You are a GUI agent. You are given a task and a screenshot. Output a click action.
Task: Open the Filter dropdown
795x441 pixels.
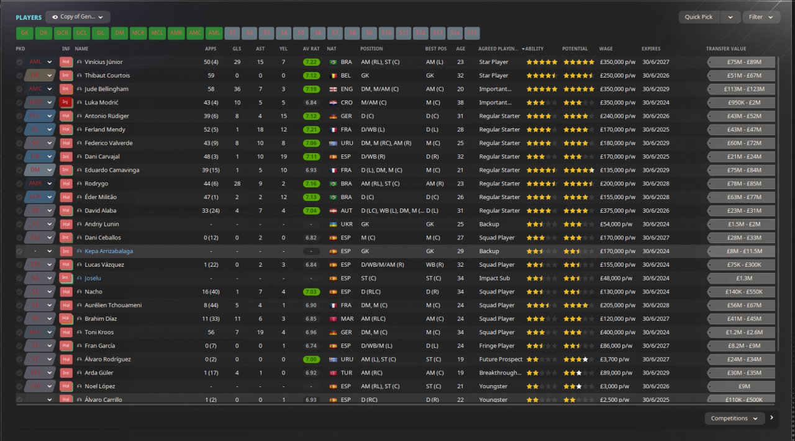pyautogui.click(x=761, y=17)
